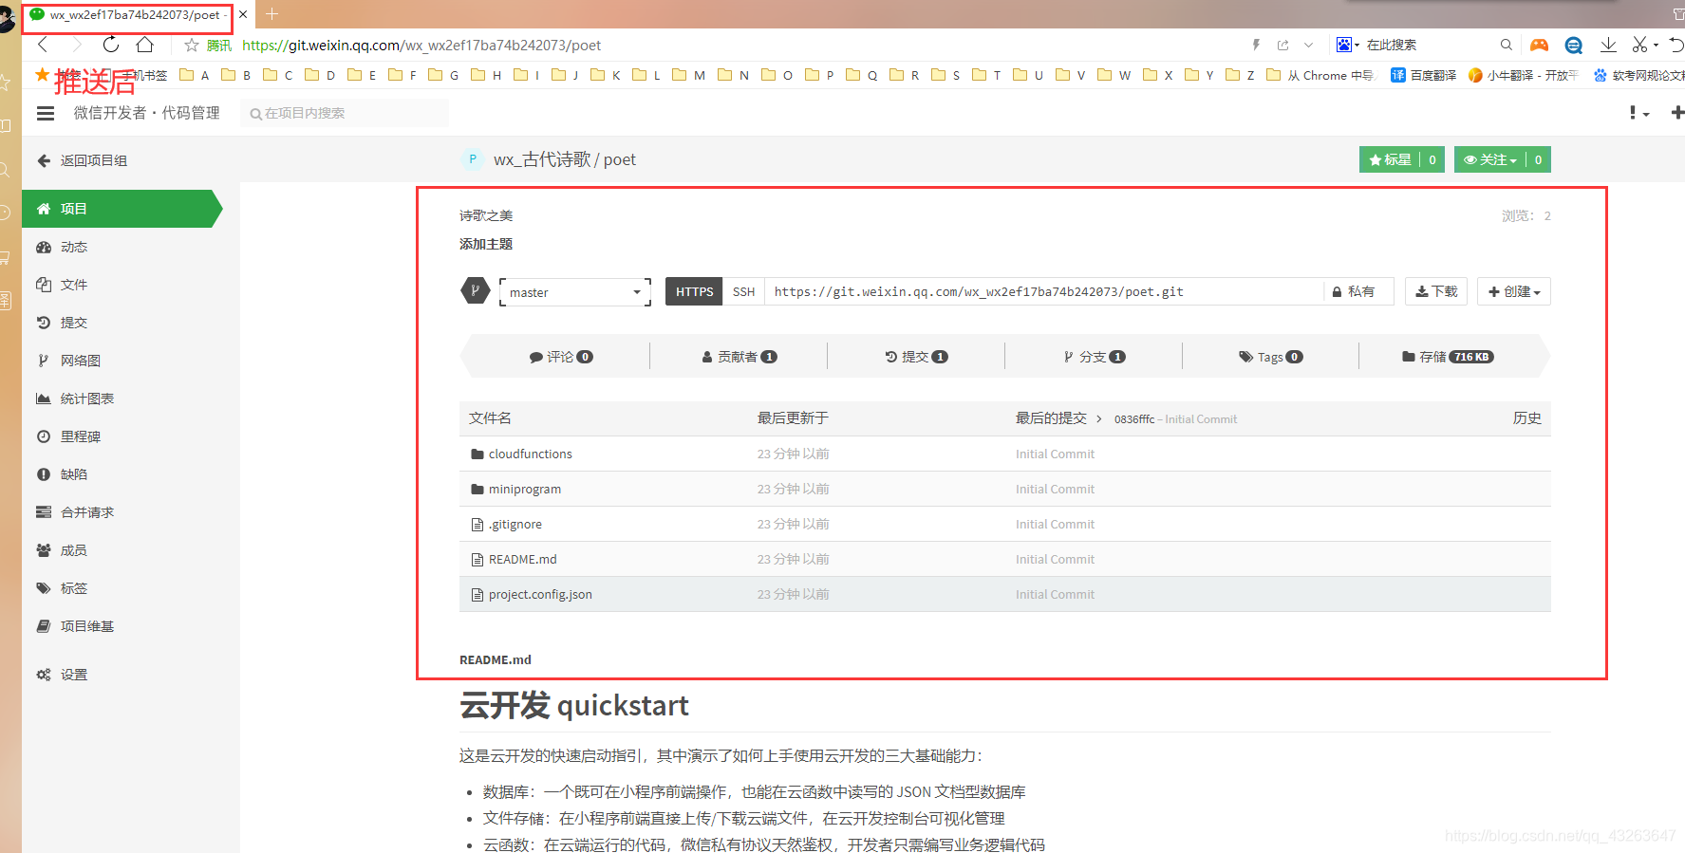Open project.config.json file
Viewport: 1685px width, 853px height.
tap(540, 594)
